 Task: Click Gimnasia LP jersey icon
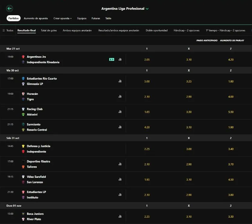click(23, 84)
